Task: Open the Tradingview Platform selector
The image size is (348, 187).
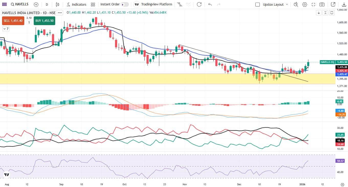Action: (x=153, y=4)
